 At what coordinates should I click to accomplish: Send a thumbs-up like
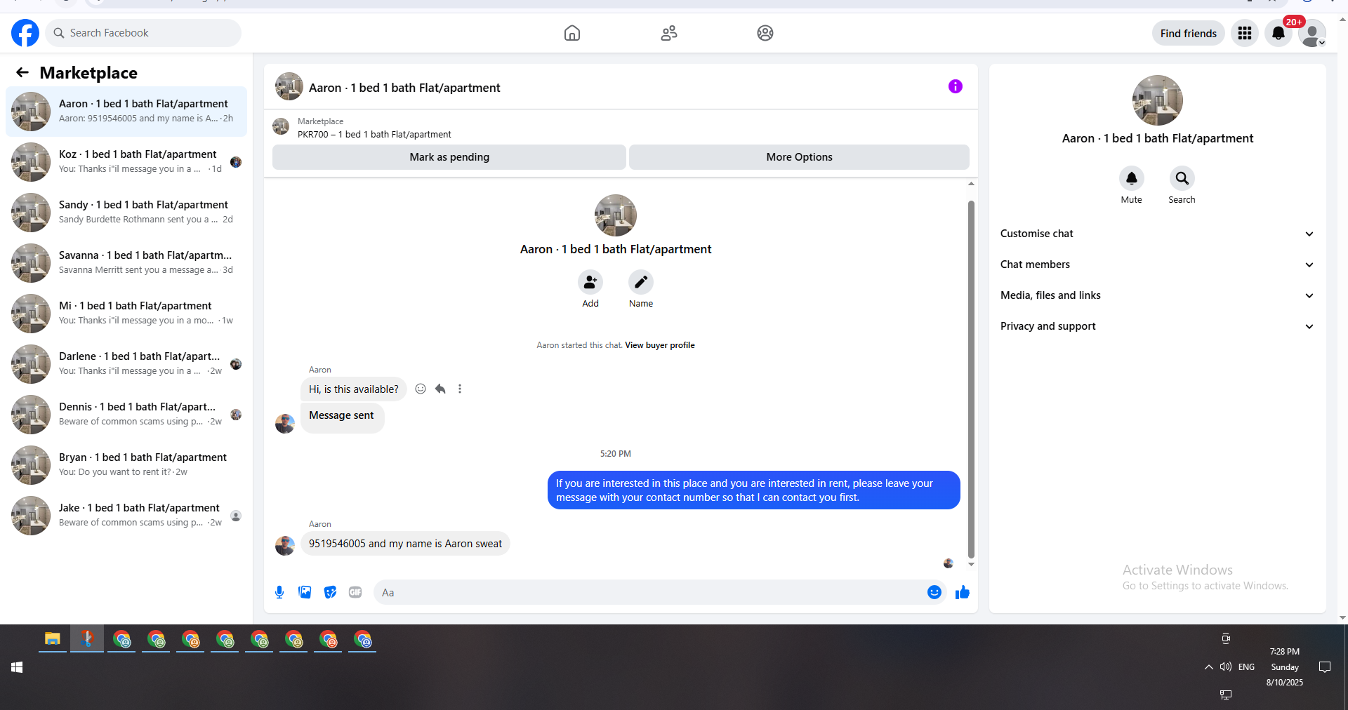(x=963, y=592)
